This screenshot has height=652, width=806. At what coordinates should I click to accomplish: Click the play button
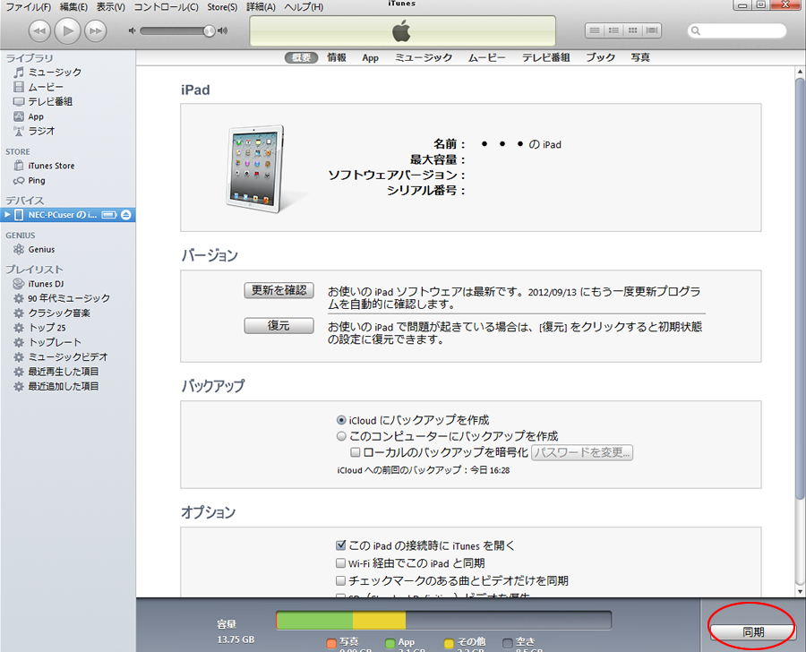click(67, 30)
